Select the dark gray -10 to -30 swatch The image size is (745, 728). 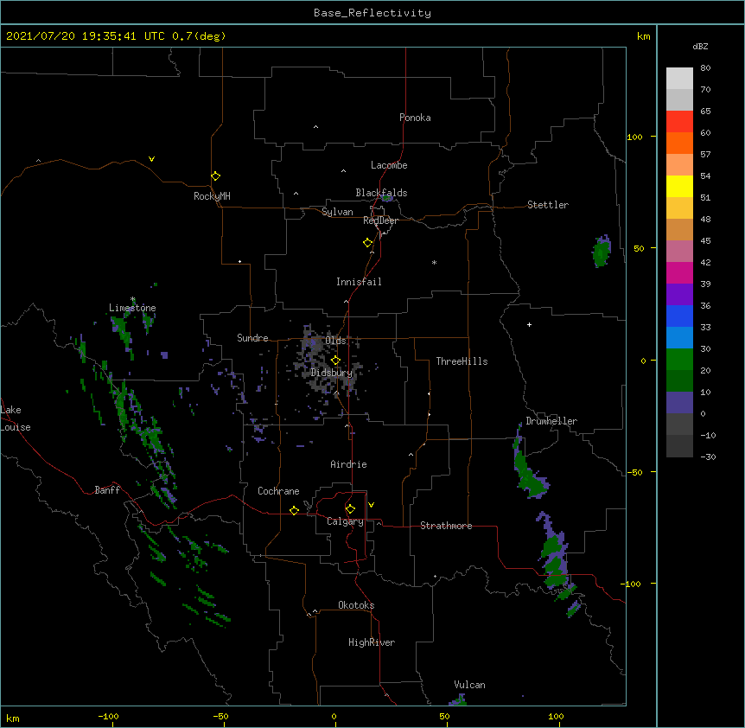[679, 445]
